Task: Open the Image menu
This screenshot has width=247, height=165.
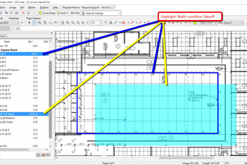Action: 13,7
